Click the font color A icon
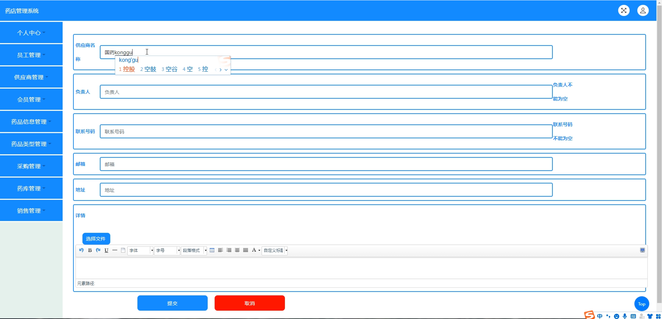Image resolution: width=662 pixels, height=319 pixels. pos(254,250)
